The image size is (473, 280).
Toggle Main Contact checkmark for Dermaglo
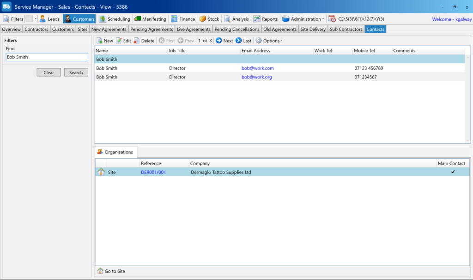coord(453,172)
